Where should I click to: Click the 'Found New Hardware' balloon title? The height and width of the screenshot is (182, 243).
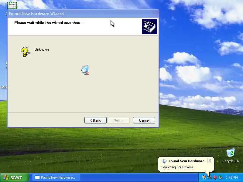pos(187,161)
